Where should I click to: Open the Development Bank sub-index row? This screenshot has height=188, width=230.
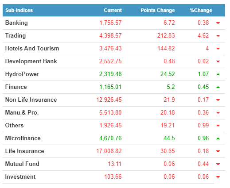(114, 61)
